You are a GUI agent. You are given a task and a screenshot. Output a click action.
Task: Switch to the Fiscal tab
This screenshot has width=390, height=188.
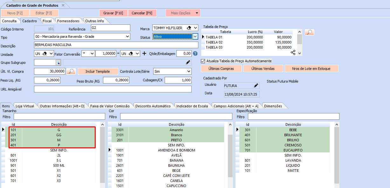point(47,21)
